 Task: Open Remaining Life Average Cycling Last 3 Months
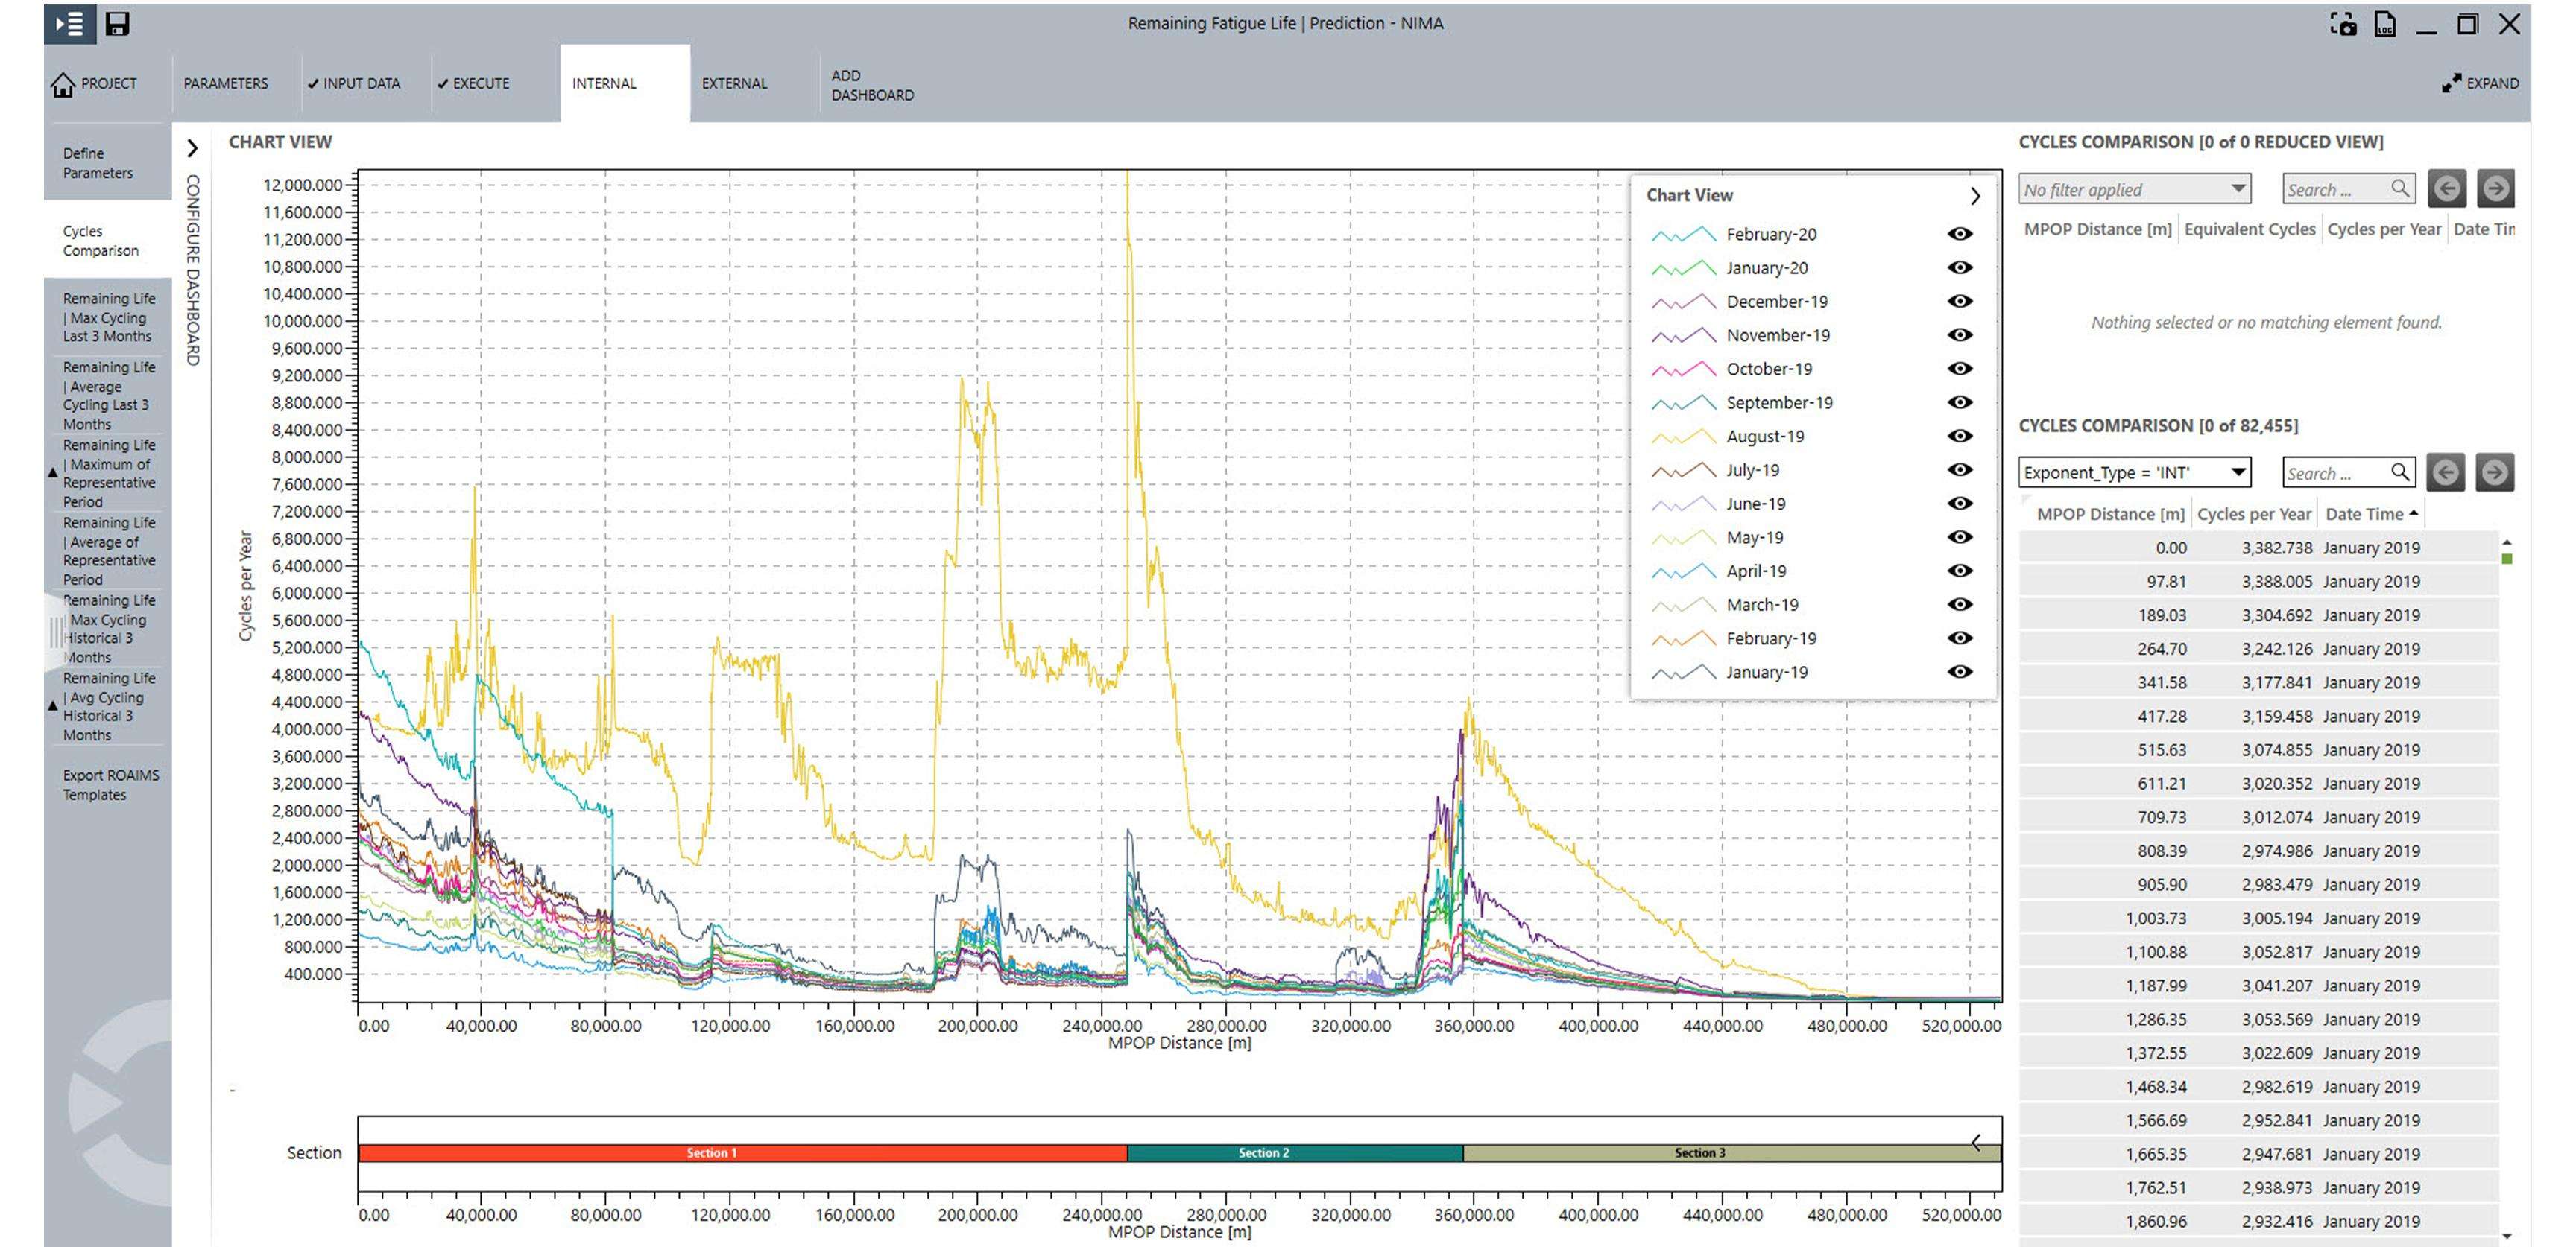108,396
